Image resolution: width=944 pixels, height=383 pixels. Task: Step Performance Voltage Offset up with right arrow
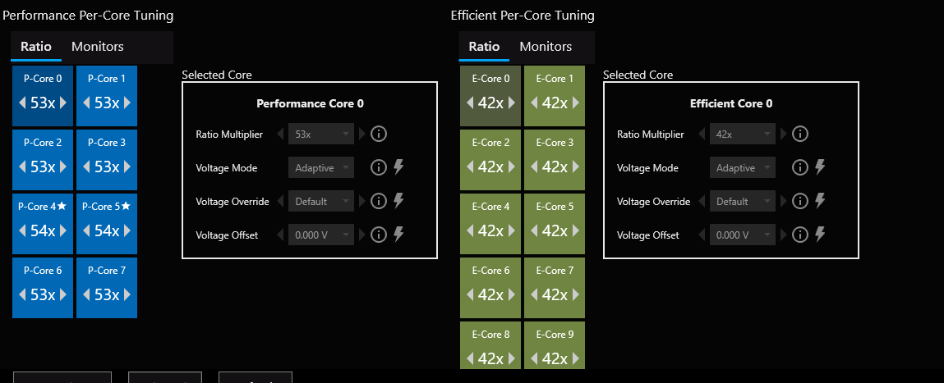click(361, 235)
